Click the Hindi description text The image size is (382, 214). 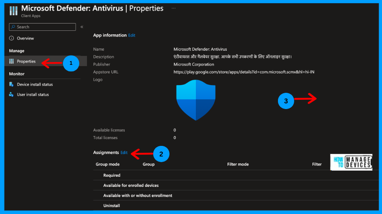pos(233,57)
